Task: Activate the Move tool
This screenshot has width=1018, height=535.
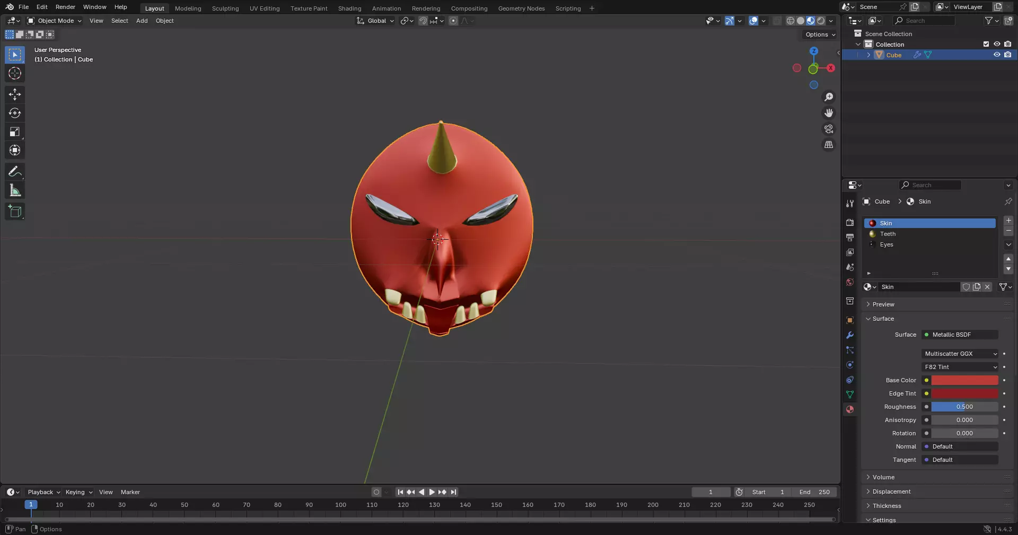Action: (15, 94)
